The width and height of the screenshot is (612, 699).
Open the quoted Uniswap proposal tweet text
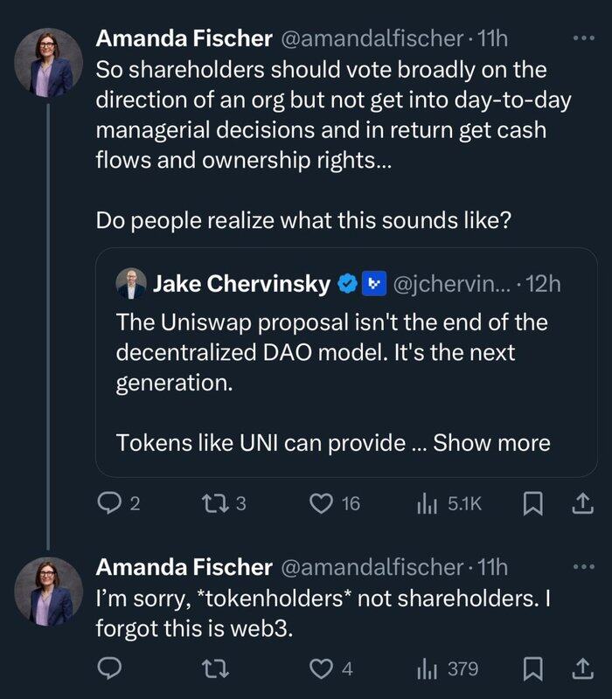click(332, 352)
